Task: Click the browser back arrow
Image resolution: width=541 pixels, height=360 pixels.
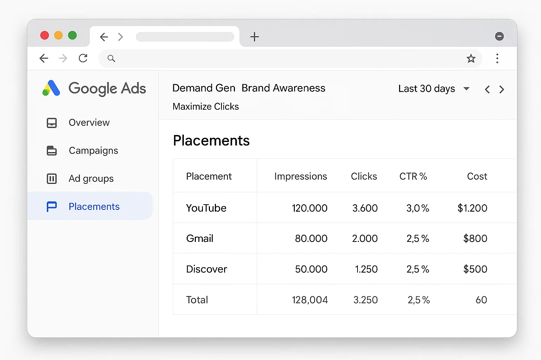Action: (x=44, y=58)
